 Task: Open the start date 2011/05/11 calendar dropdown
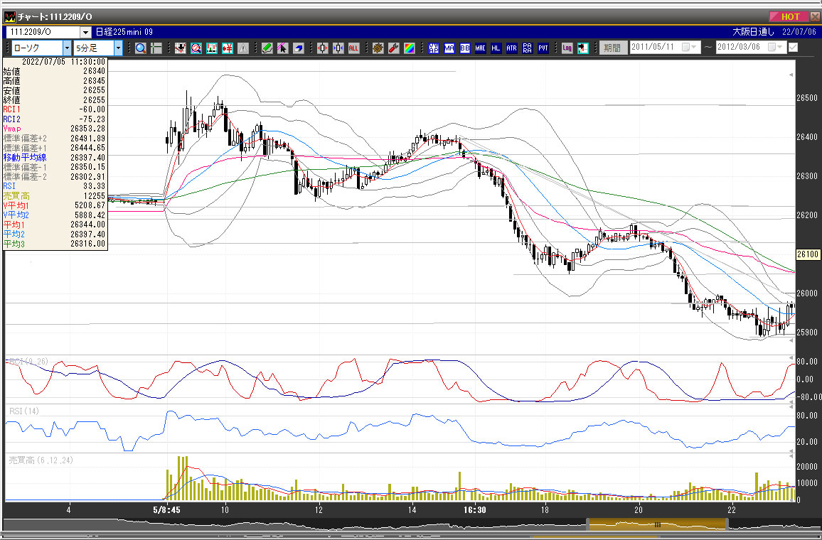(x=689, y=47)
